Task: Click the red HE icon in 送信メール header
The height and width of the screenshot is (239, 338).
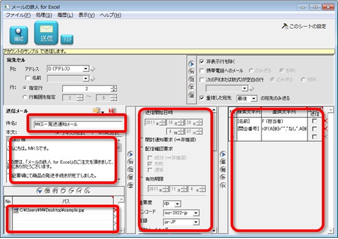Action: 112,111
